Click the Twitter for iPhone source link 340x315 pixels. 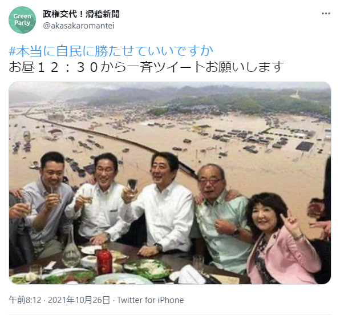click(150, 300)
